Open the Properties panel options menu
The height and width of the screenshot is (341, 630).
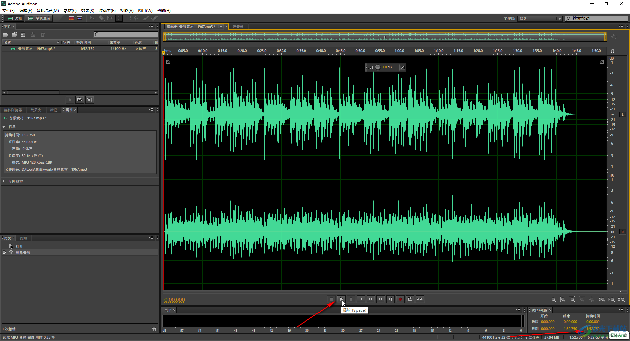pos(151,110)
